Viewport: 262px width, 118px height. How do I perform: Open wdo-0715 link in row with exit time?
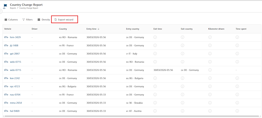15,70
